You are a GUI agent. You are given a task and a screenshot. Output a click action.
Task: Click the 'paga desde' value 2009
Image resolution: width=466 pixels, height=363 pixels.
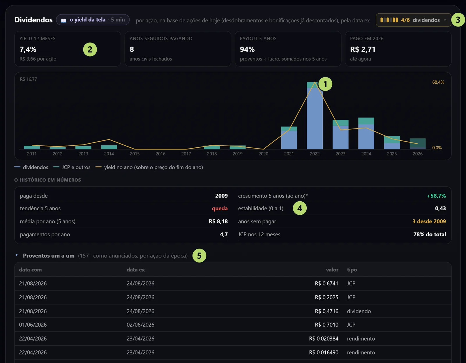(221, 196)
